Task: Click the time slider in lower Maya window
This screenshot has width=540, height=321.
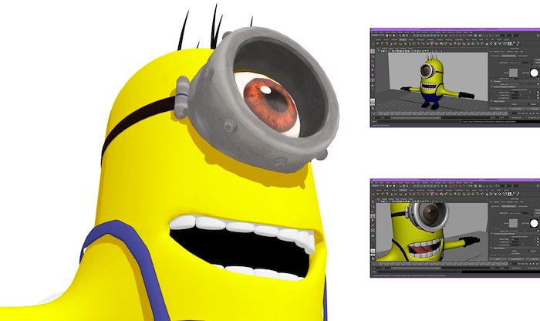Action: (x=443, y=264)
